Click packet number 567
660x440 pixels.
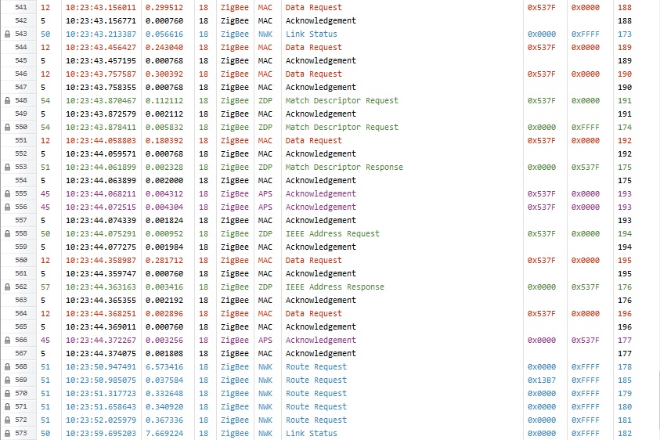20,353
